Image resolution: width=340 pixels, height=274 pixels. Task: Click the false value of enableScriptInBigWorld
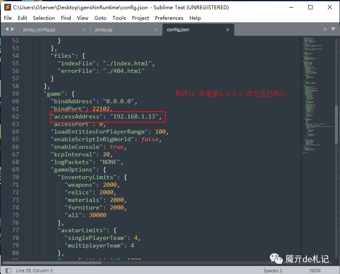coord(150,139)
